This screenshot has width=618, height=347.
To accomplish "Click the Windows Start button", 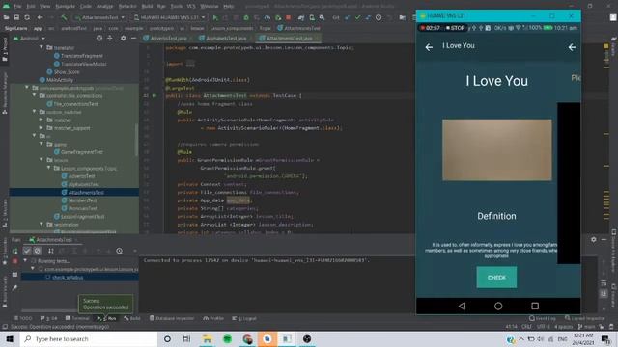I will pyautogui.click(x=10, y=338).
